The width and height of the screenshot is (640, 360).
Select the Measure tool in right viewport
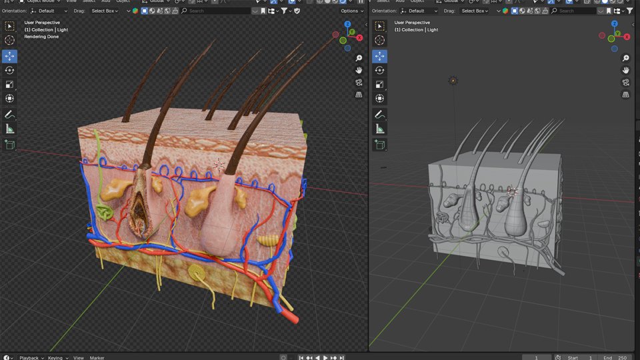coord(379,129)
